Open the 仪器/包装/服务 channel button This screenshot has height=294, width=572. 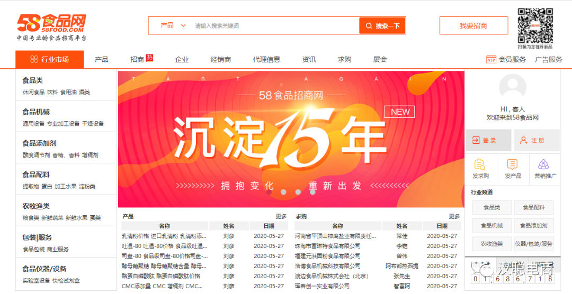534,244
